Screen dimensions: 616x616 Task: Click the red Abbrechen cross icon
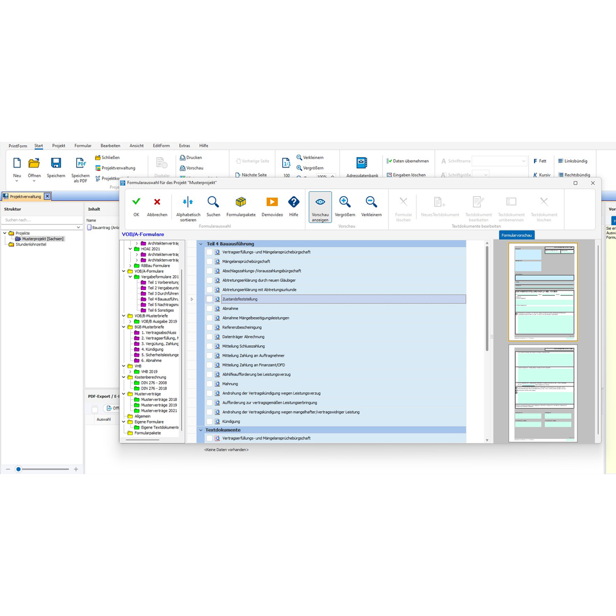click(x=157, y=202)
